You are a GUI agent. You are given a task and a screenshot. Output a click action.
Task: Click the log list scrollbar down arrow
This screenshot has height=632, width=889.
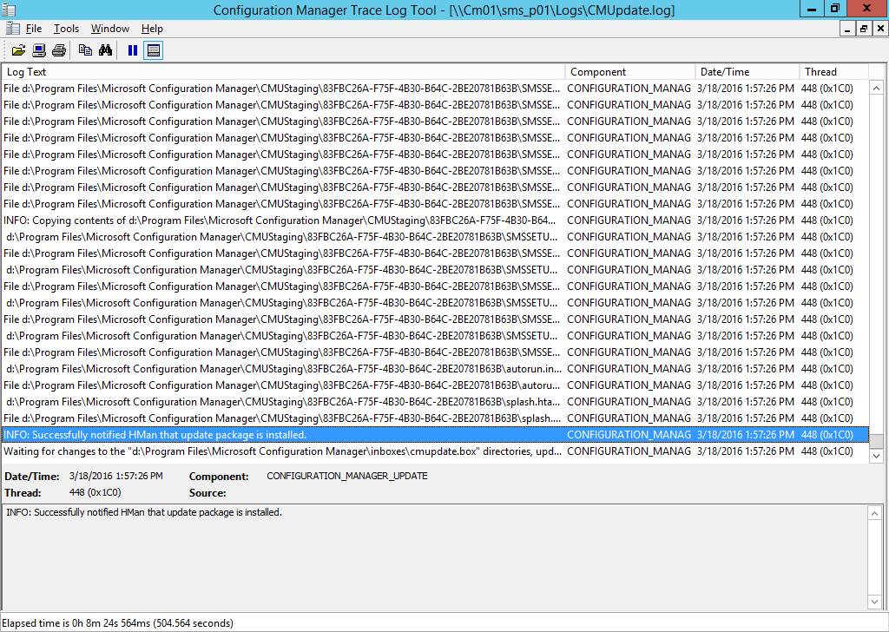pyautogui.click(x=877, y=456)
